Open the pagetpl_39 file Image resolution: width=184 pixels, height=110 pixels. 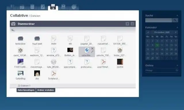[87, 38]
